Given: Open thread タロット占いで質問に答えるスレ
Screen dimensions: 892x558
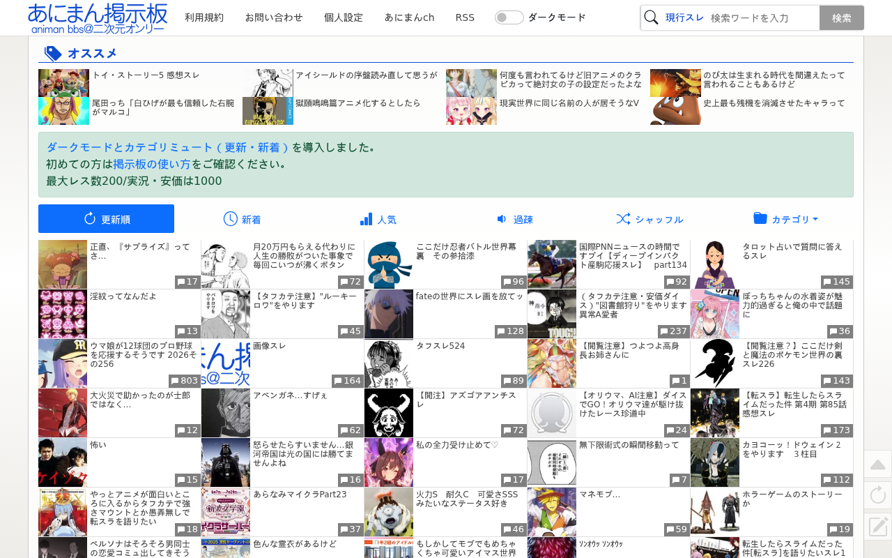Looking at the screenshot, I should (x=792, y=251).
